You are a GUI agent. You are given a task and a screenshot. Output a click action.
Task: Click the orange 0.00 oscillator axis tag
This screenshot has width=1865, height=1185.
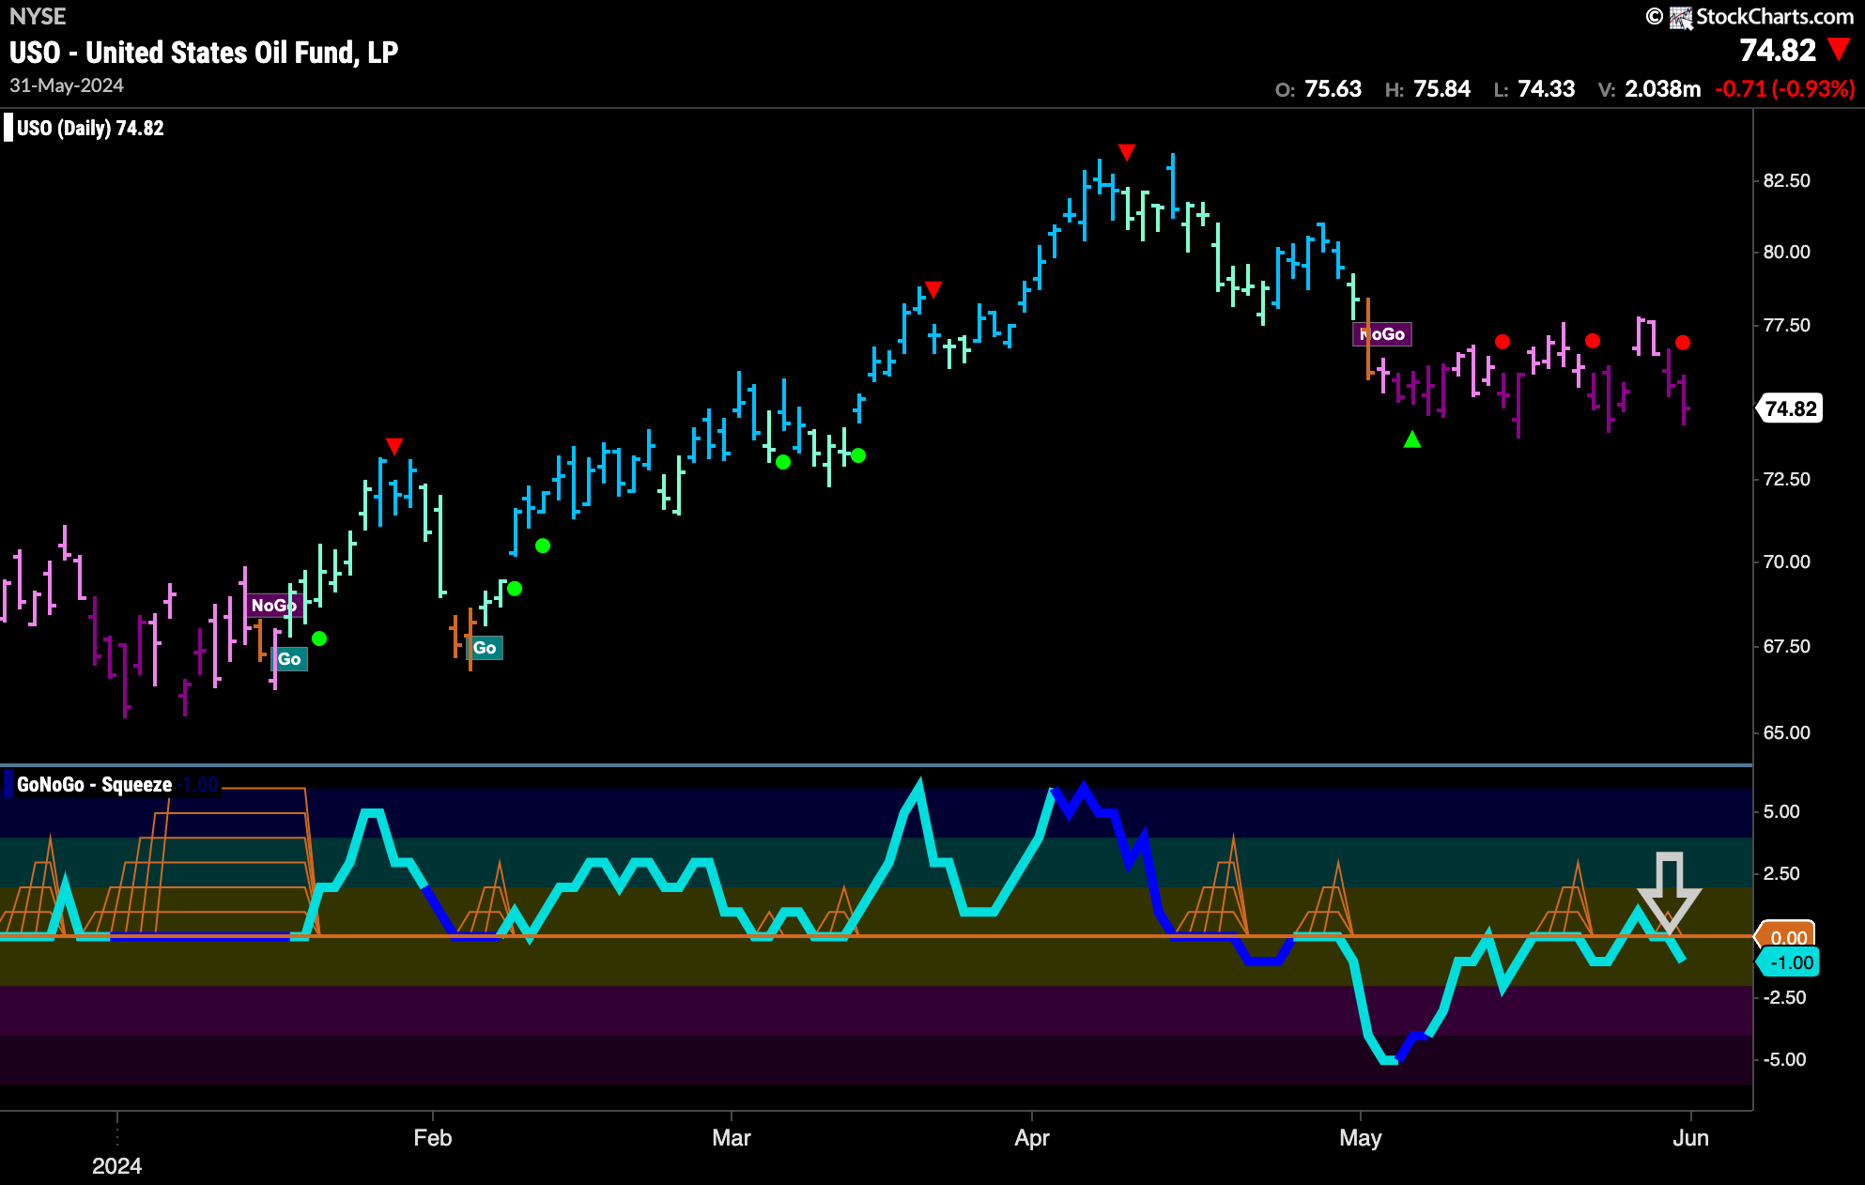point(1787,937)
